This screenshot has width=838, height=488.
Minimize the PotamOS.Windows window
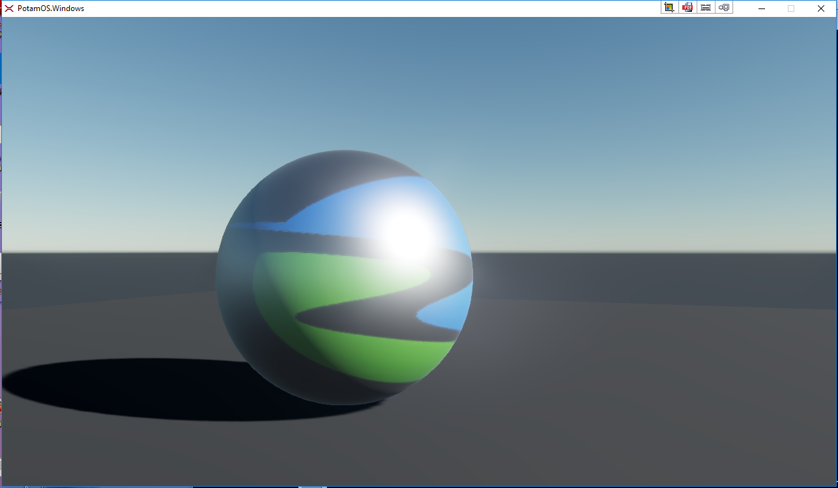click(762, 8)
